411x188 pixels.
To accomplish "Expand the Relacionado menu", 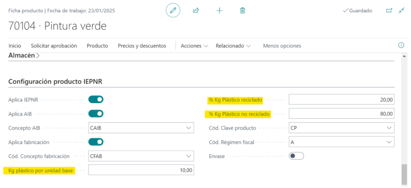I will [233, 46].
